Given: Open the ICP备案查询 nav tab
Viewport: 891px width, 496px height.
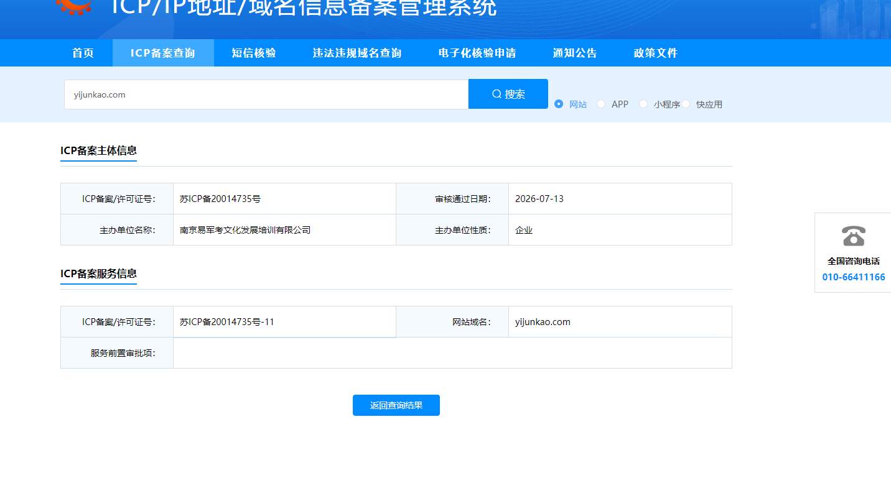Looking at the screenshot, I should (x=163, y=53).
